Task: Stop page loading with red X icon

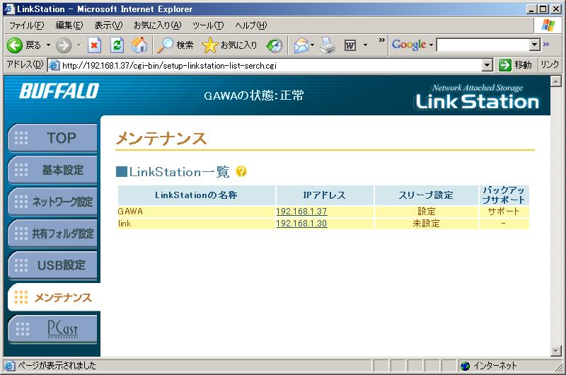Action: (x=94, y=45)
